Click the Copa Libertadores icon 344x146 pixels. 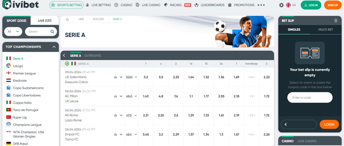click(9, 95)
